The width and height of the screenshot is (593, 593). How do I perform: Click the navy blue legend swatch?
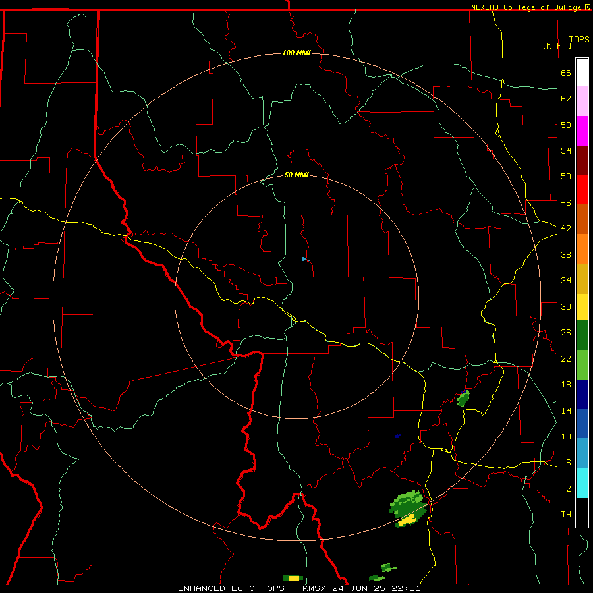coord(582,395)
